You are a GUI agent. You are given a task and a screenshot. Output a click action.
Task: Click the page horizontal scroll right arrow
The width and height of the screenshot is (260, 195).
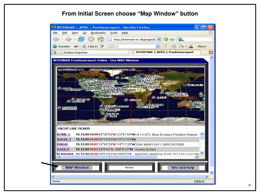tap(206, 177)
